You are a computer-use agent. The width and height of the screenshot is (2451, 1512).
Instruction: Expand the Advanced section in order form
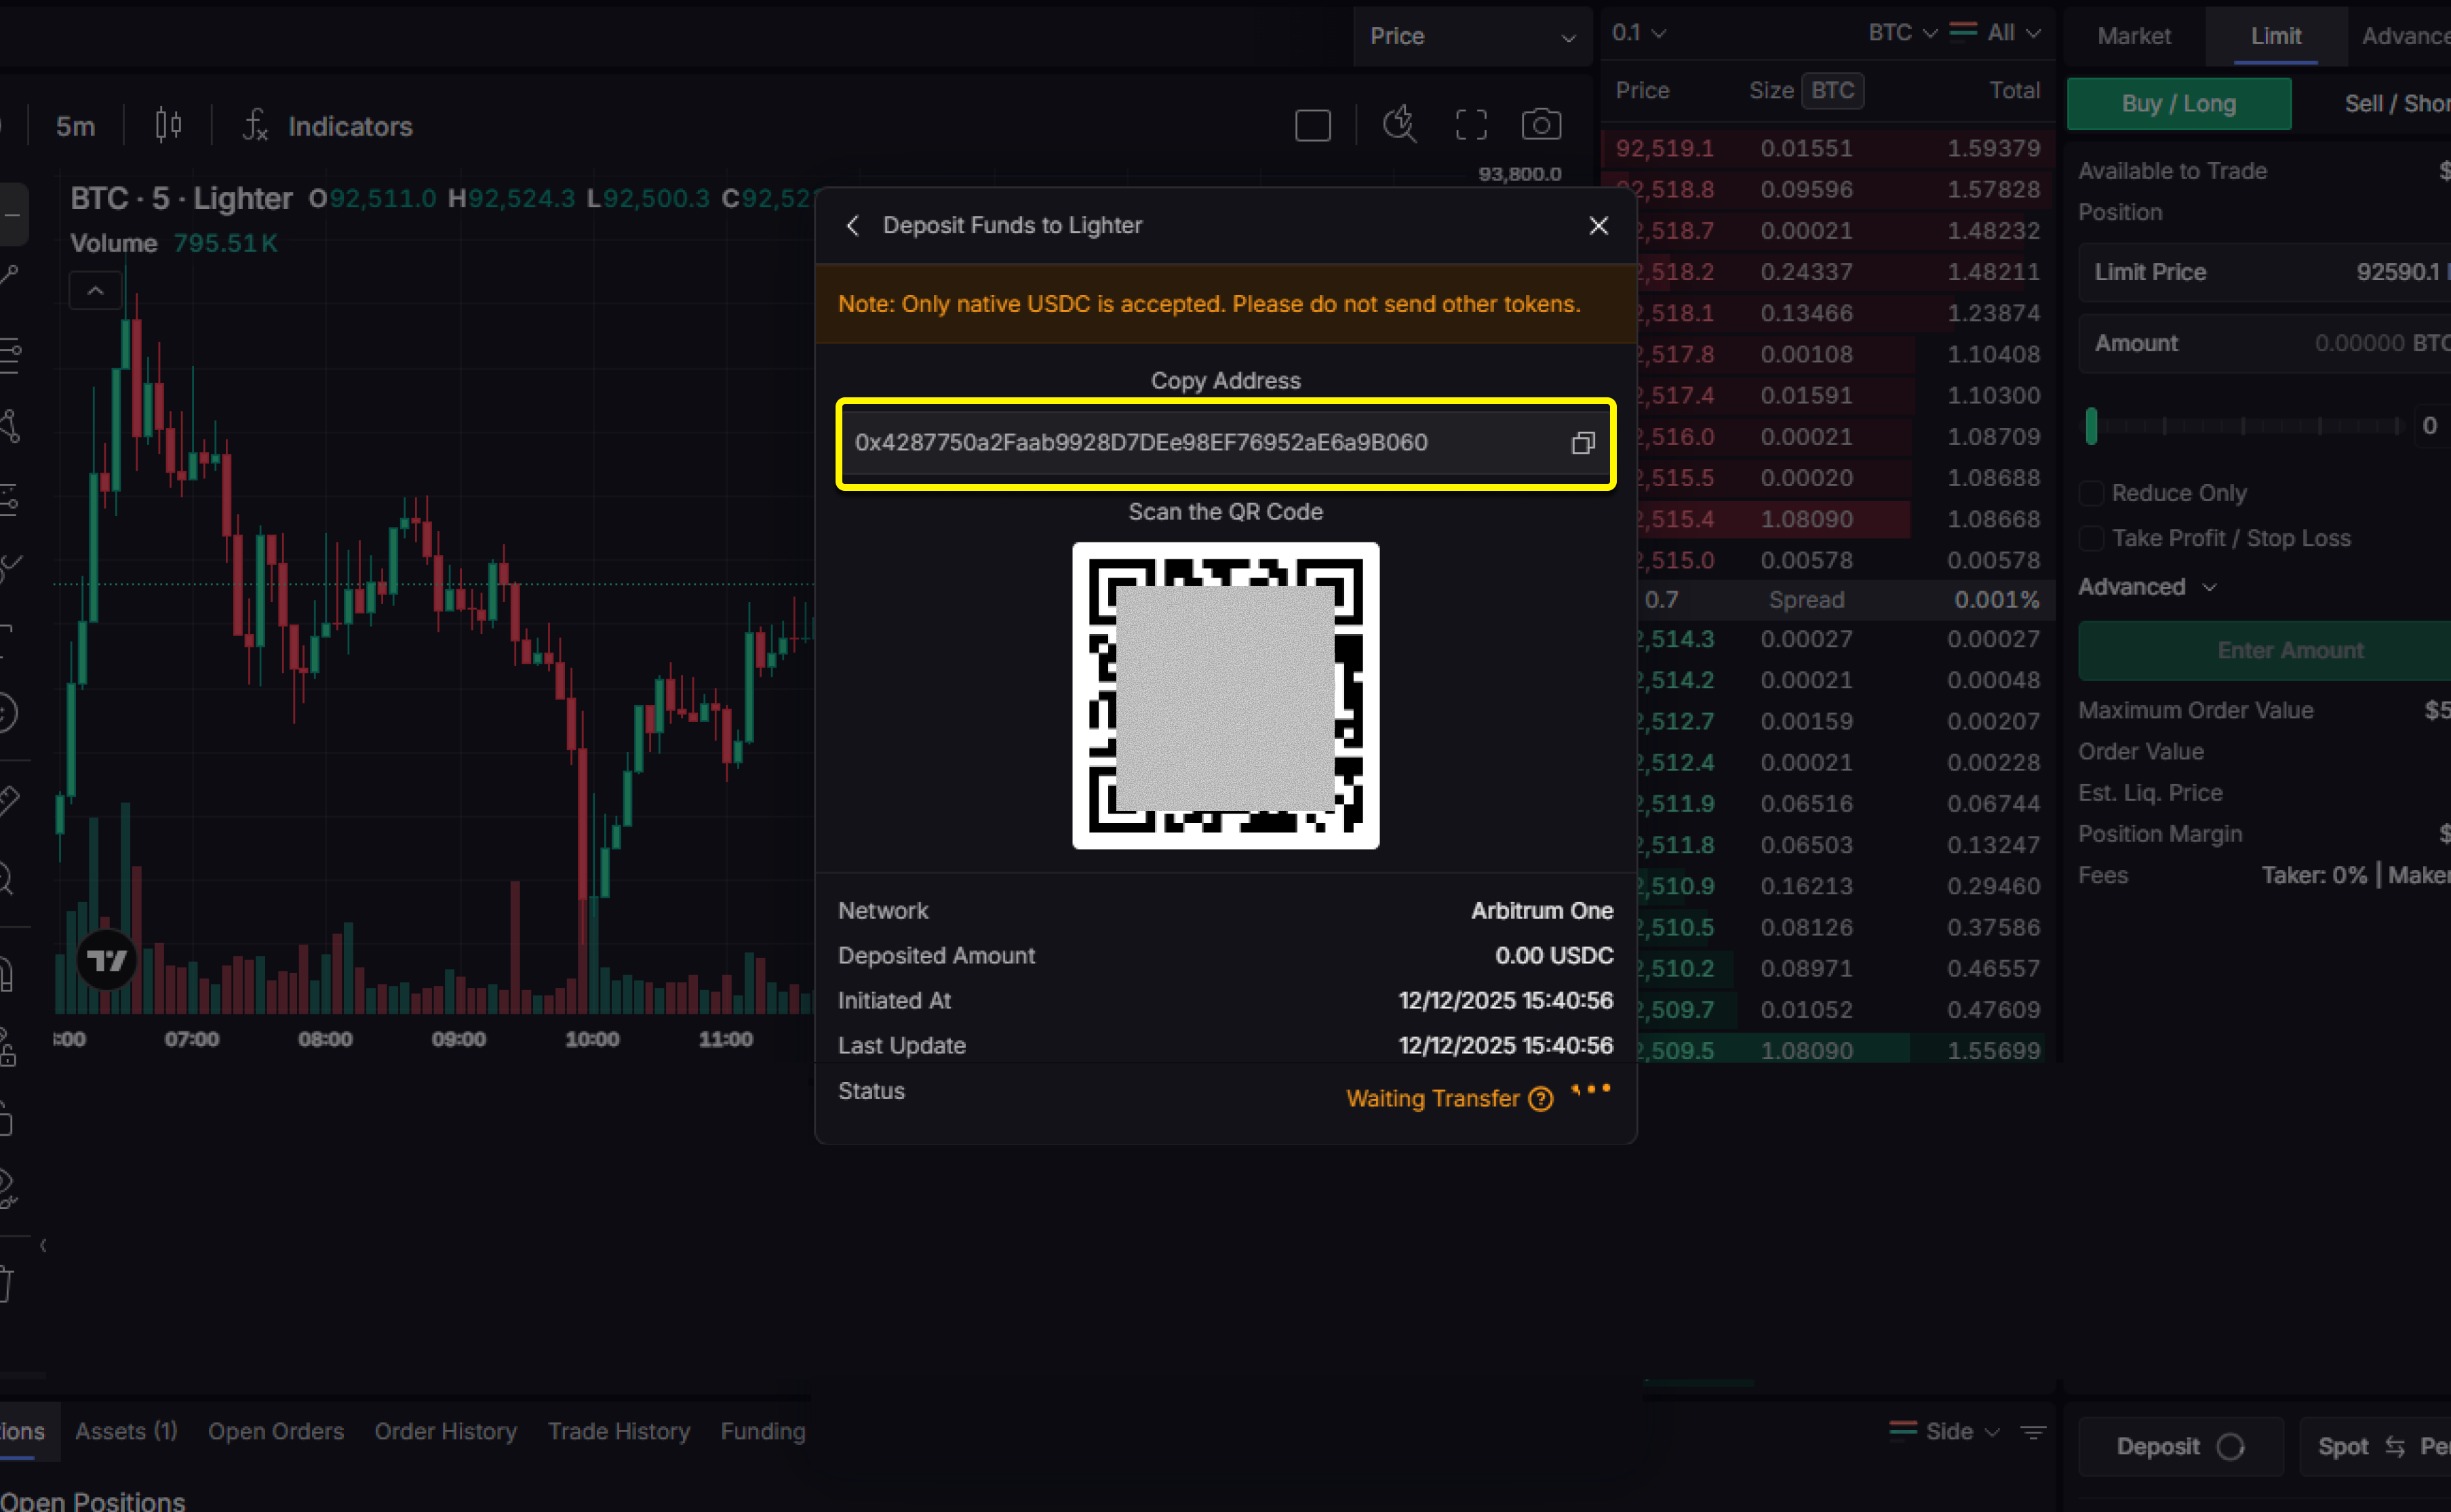(x=2147, y=587)
